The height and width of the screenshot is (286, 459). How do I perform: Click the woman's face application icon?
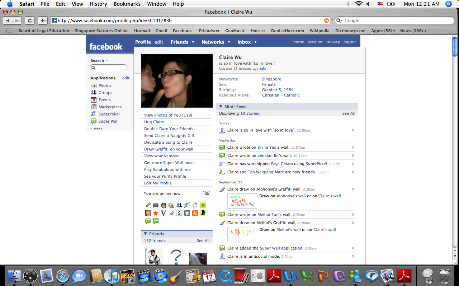(148, 213)
